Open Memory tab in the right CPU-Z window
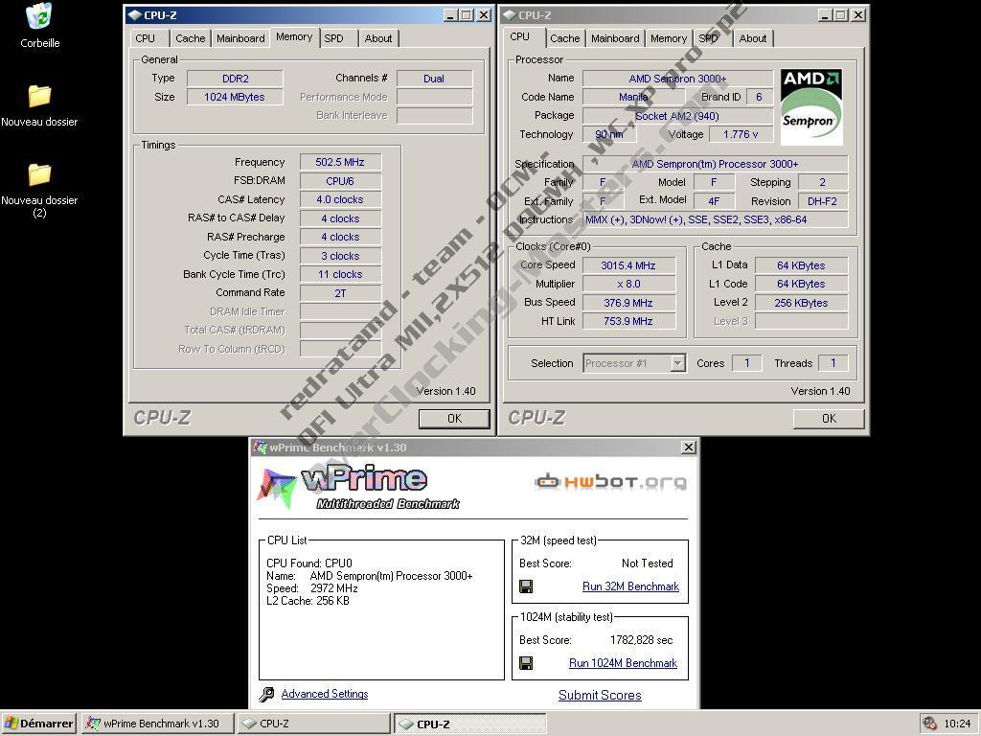The image size is (981, 736). 669,38
